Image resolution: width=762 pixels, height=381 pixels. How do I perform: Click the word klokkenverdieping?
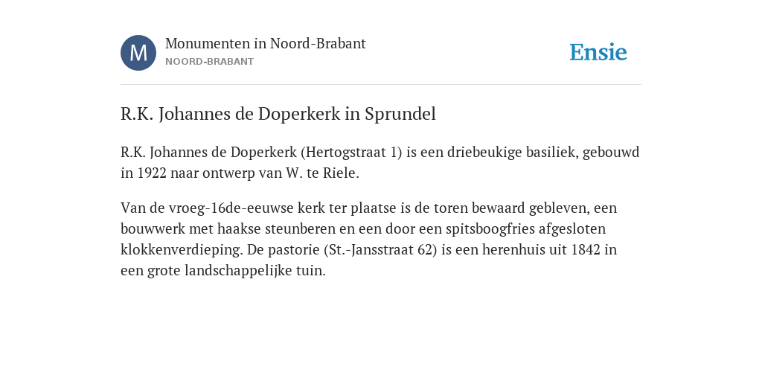pyautogui.click(x=180, y=250)
